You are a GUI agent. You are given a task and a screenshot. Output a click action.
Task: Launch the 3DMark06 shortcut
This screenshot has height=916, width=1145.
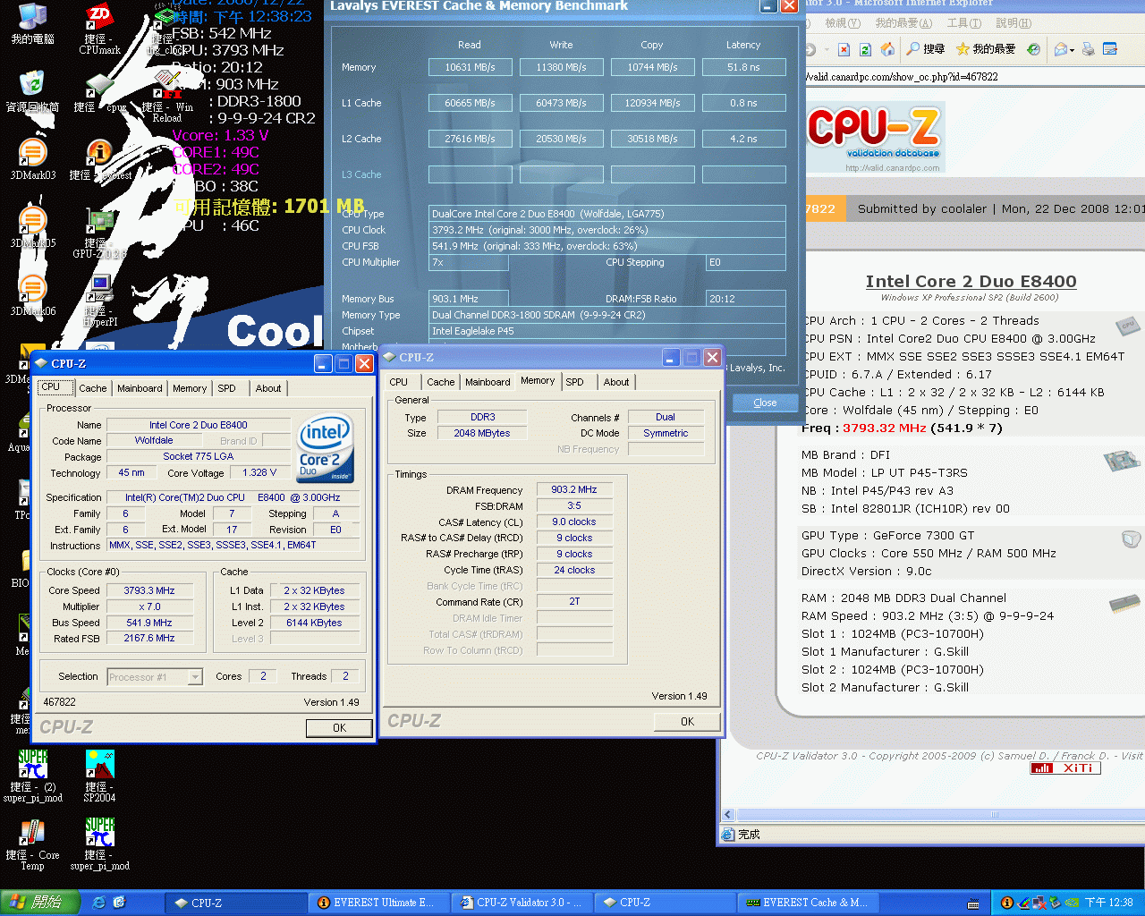point(32,295)
